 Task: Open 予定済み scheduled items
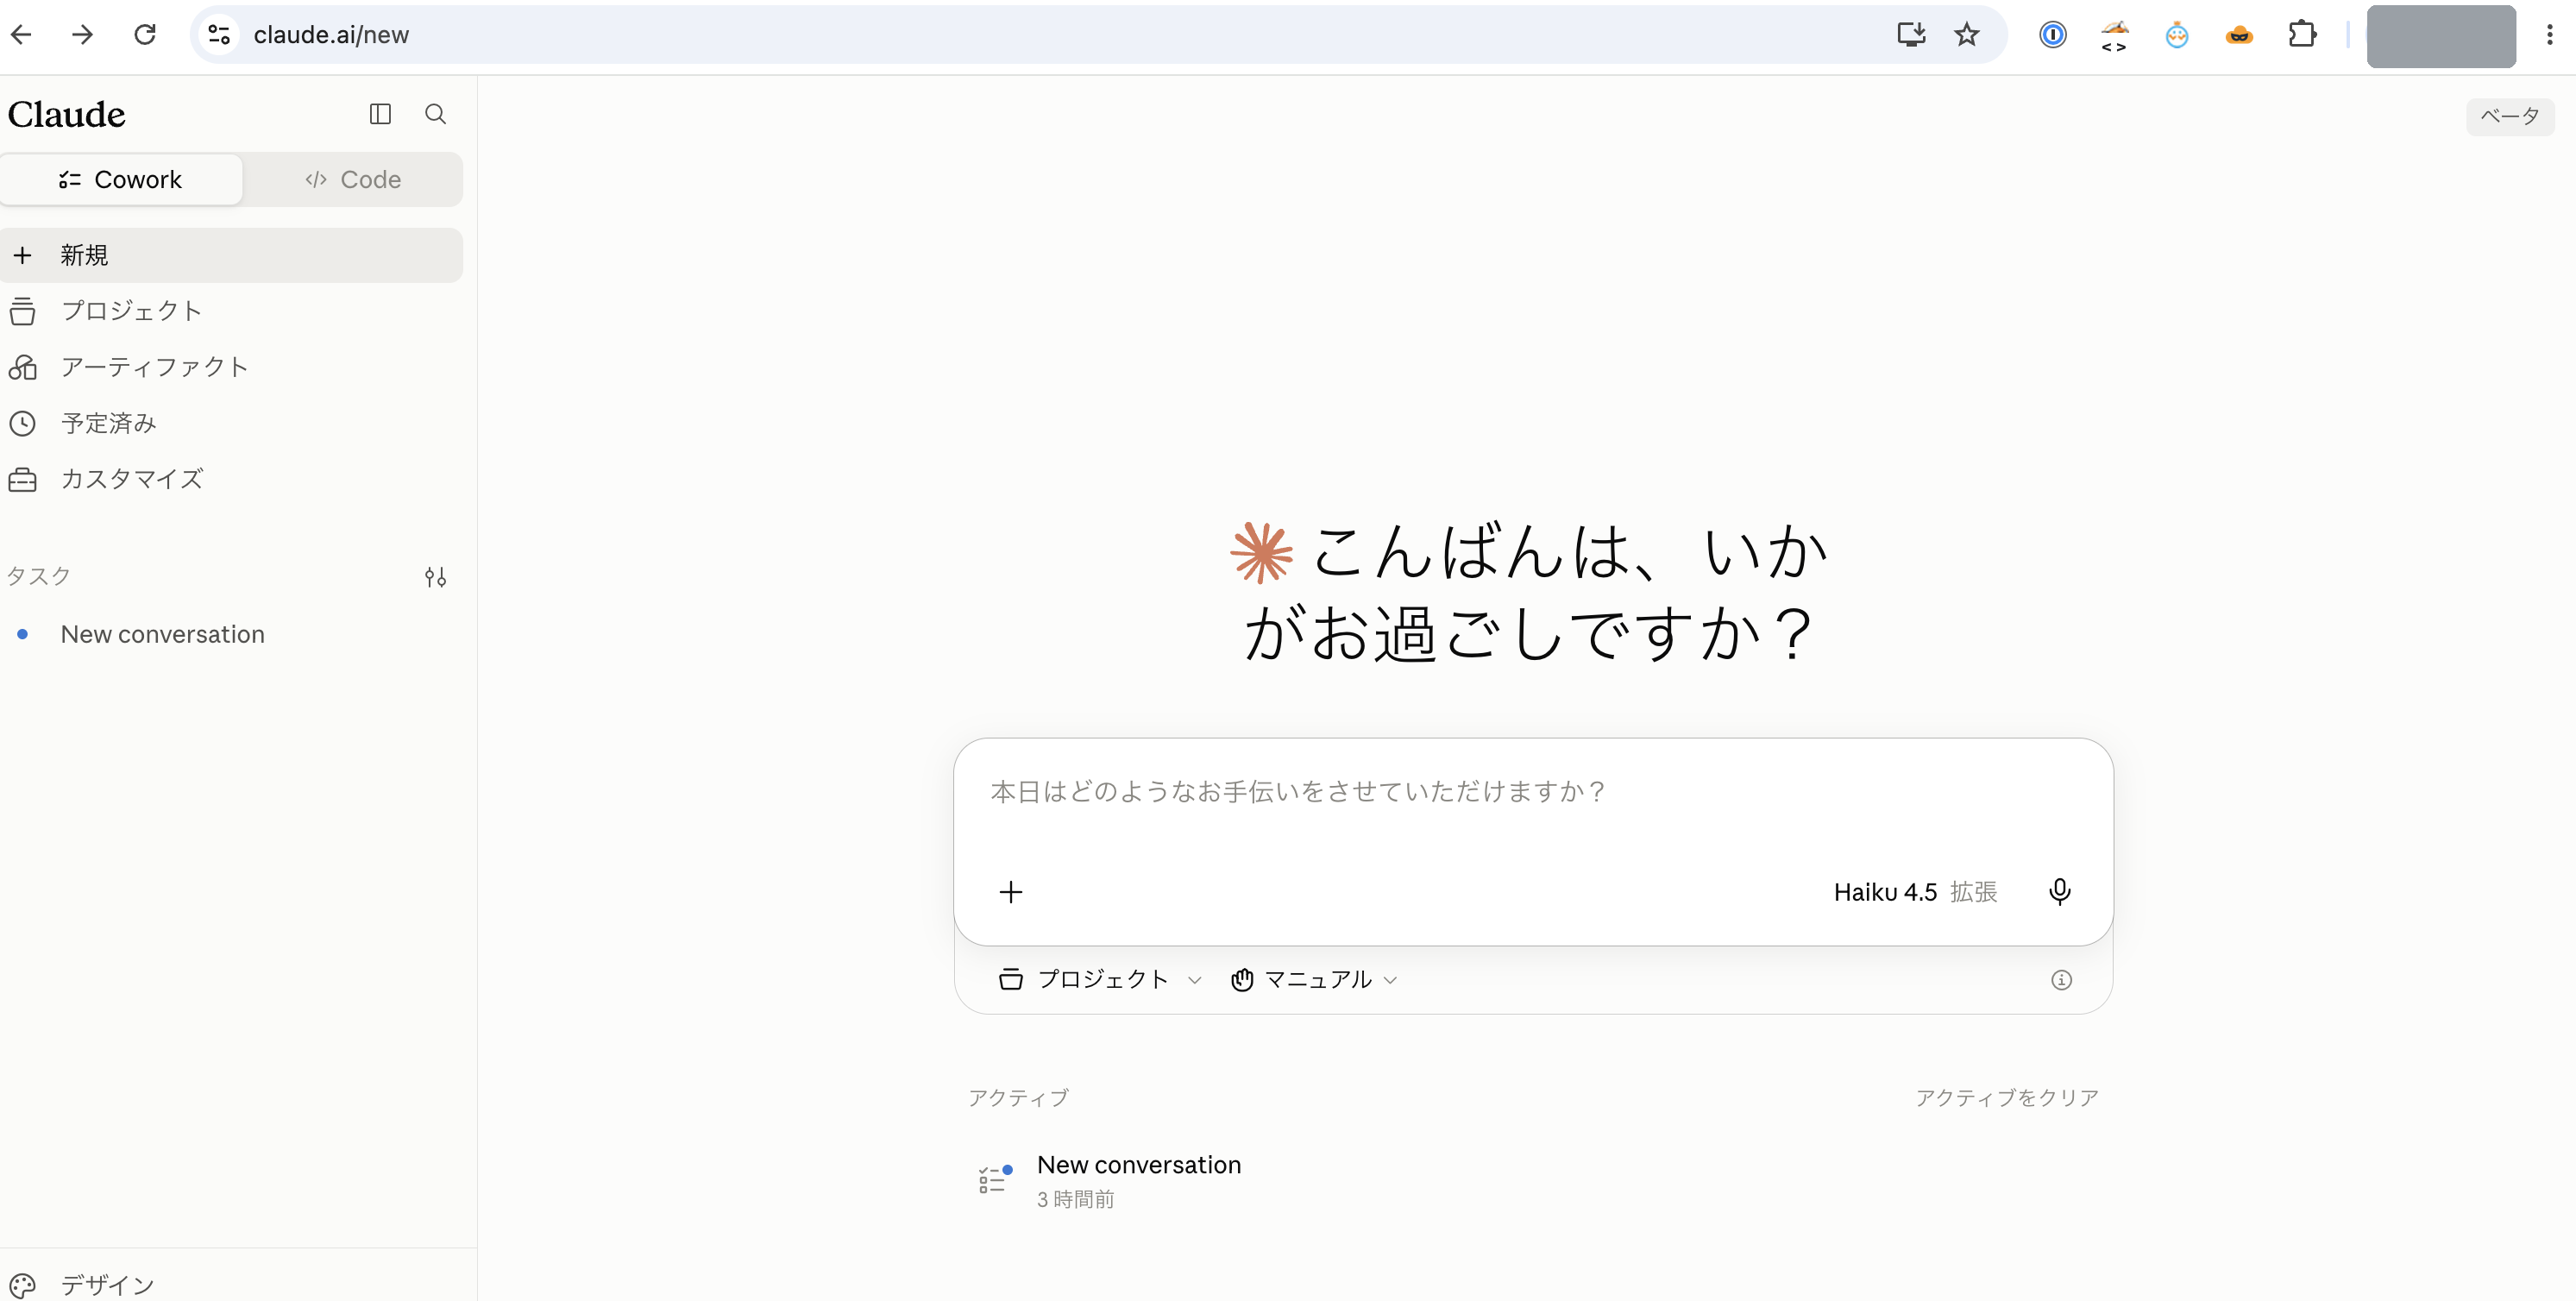click(x=231, y=423)
